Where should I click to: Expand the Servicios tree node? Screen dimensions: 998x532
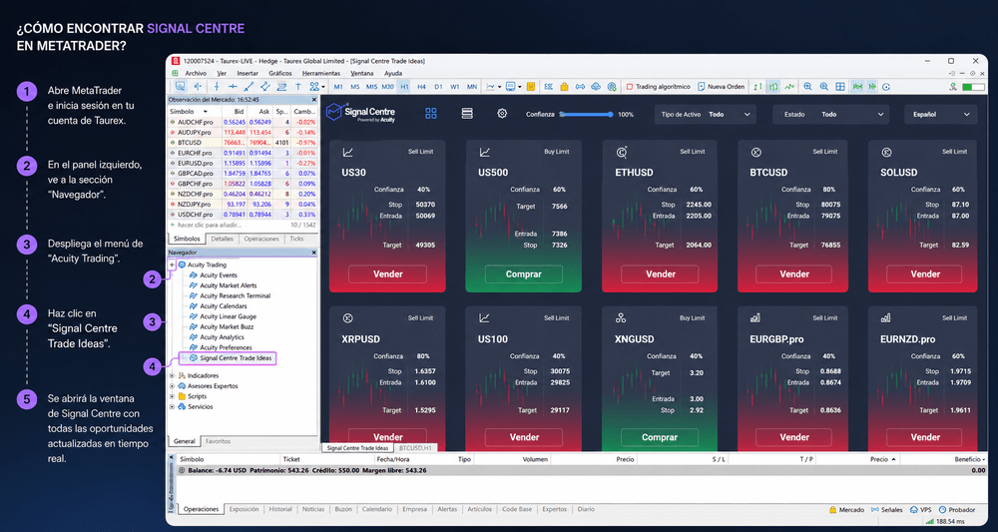172,406
